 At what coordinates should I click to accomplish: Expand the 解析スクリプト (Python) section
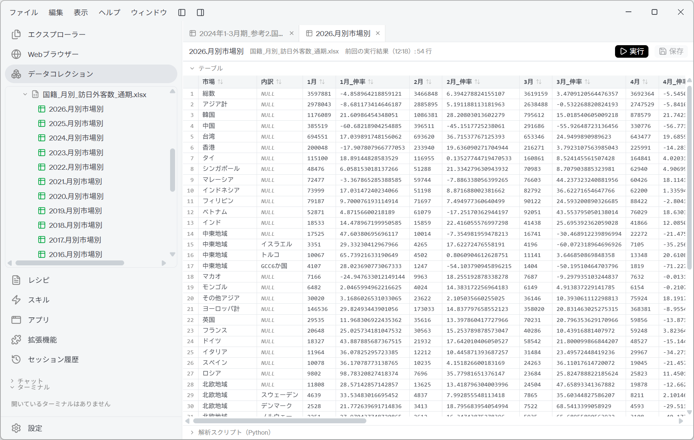coord(192,432)
